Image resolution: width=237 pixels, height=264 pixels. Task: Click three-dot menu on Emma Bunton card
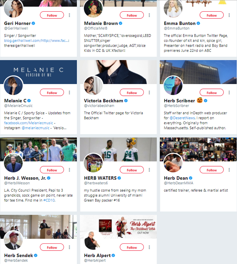(229, 15)
